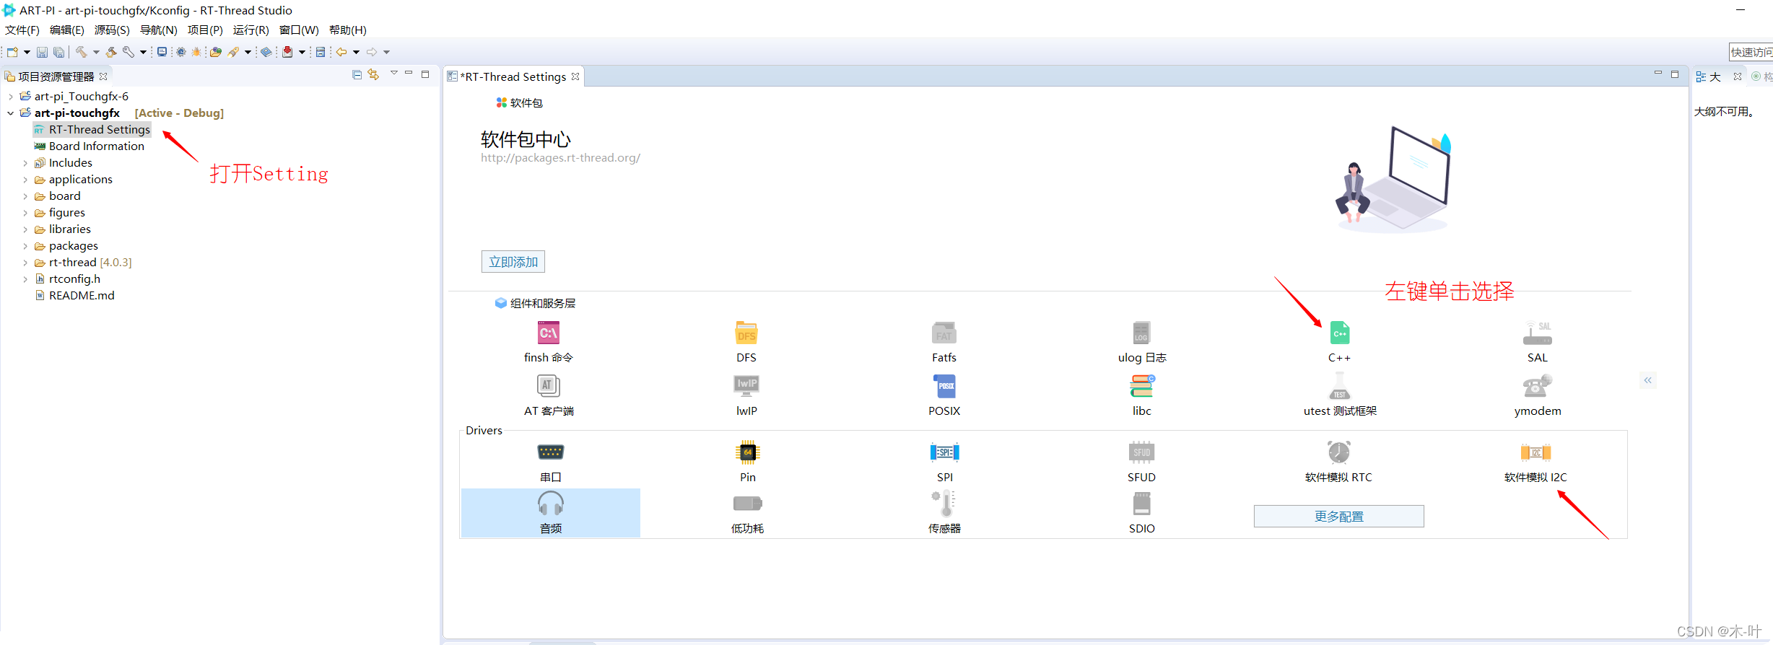1773x645 pixels.
Task: Open the finsh 命令 component
Action: click(549, 342)
